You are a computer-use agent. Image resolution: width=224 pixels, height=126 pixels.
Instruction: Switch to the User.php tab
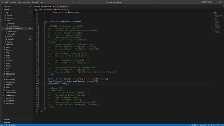pos(62,6)
